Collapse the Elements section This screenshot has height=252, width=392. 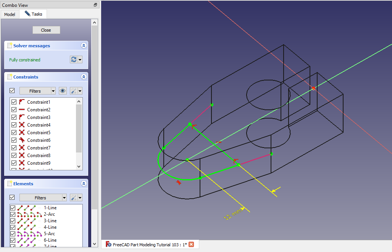click(84, 184)
